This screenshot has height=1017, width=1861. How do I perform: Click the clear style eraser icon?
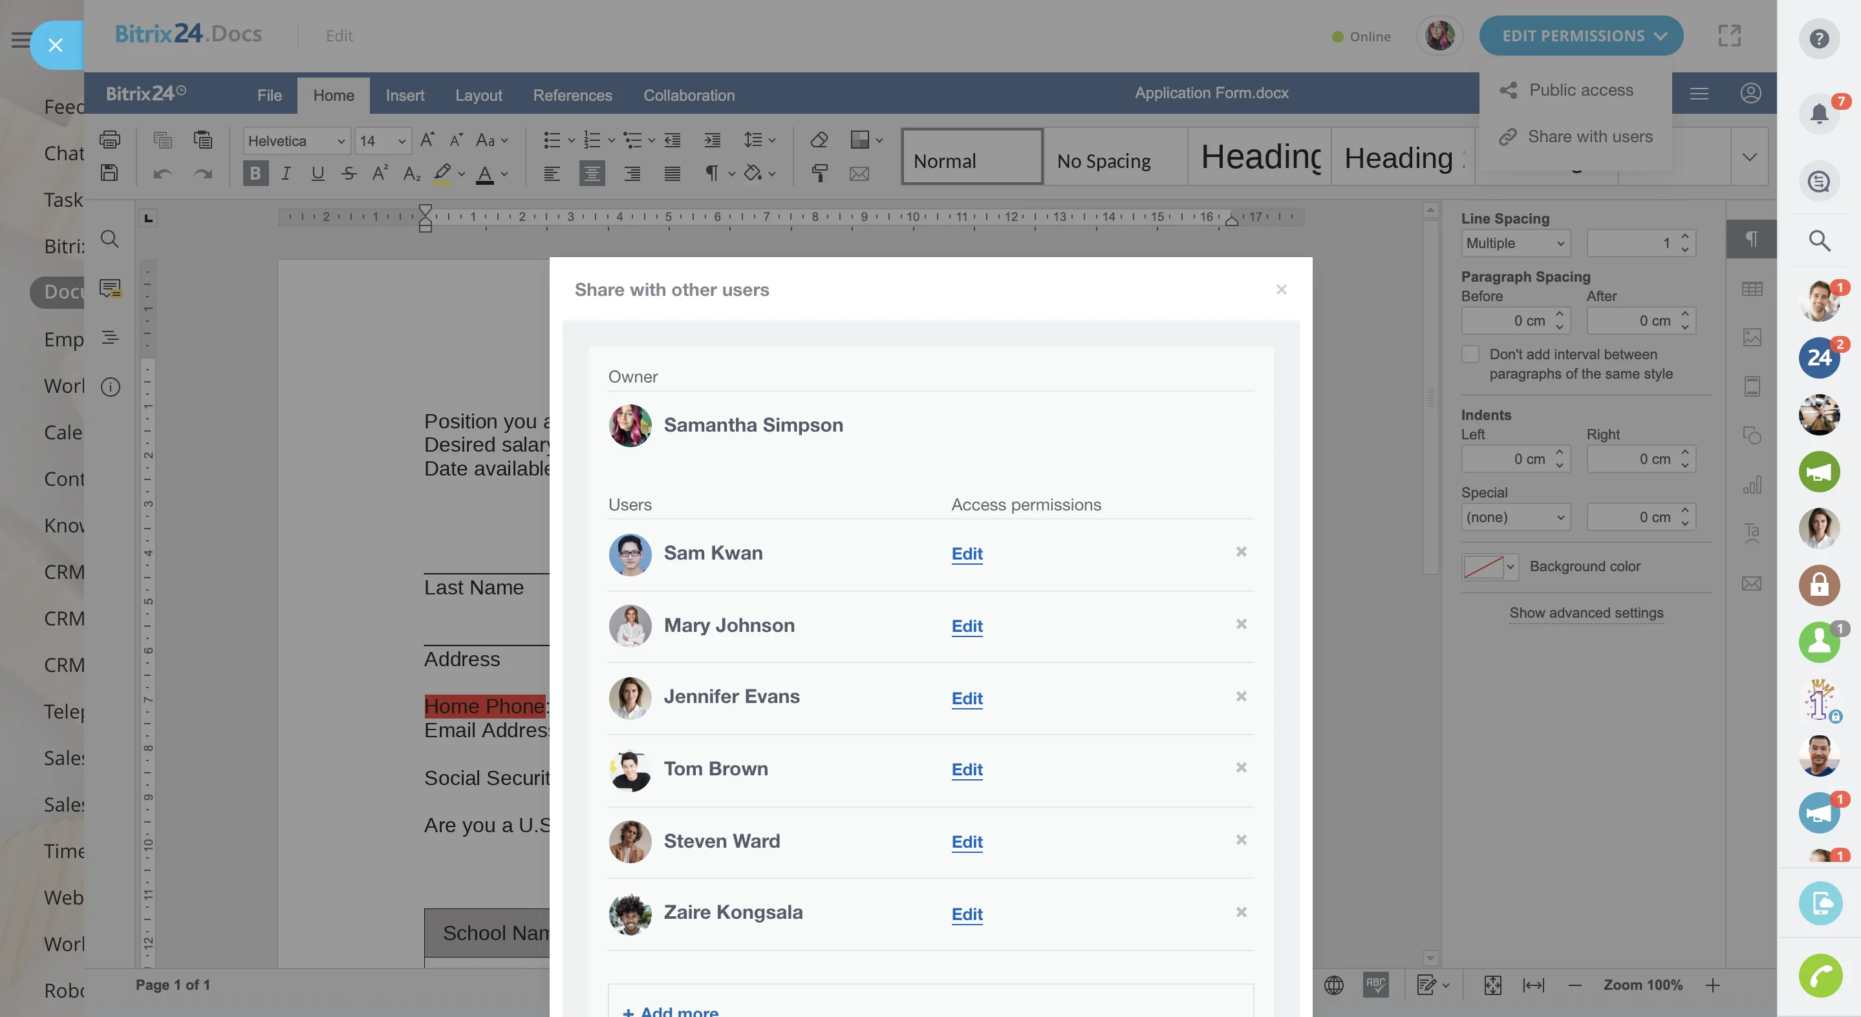click(819, 140)
